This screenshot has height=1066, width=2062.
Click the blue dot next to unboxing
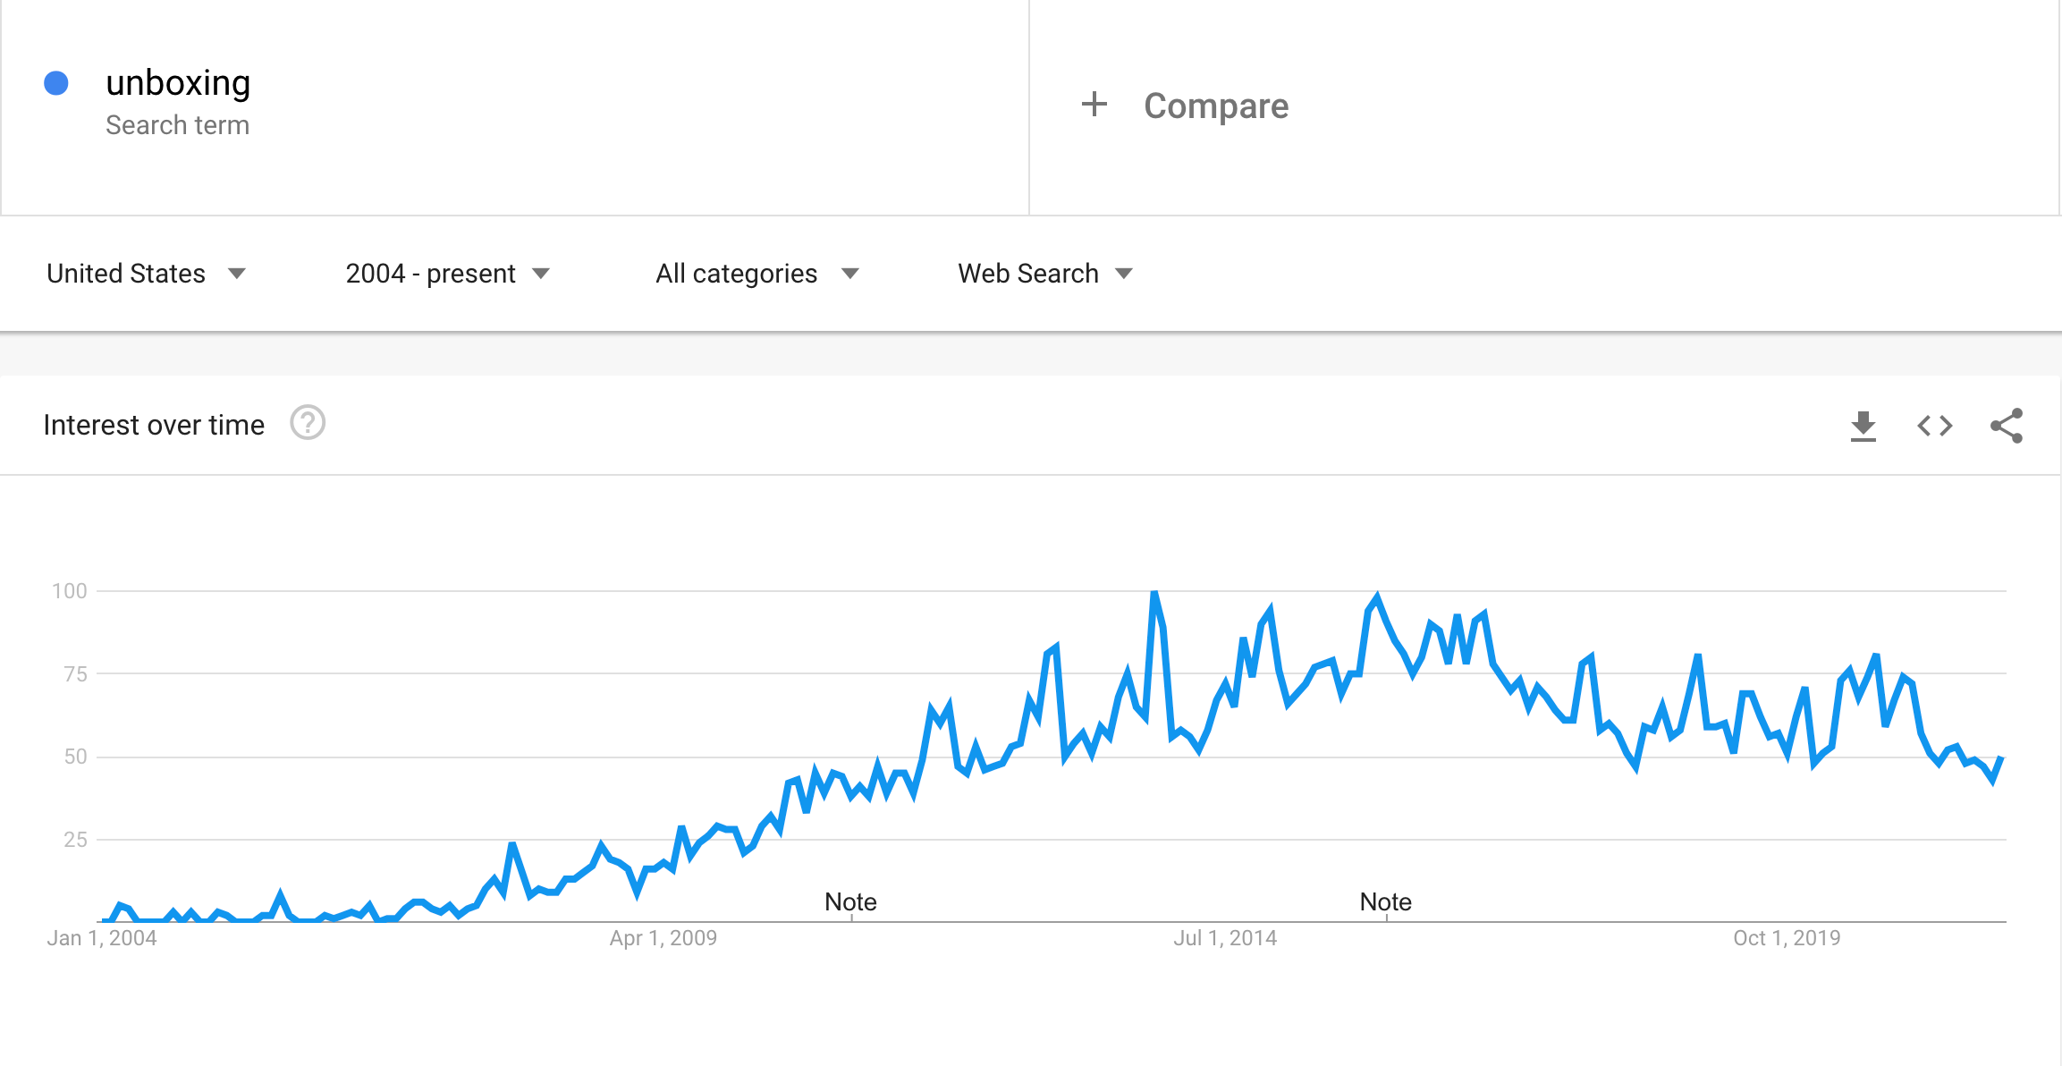[56, 83]
